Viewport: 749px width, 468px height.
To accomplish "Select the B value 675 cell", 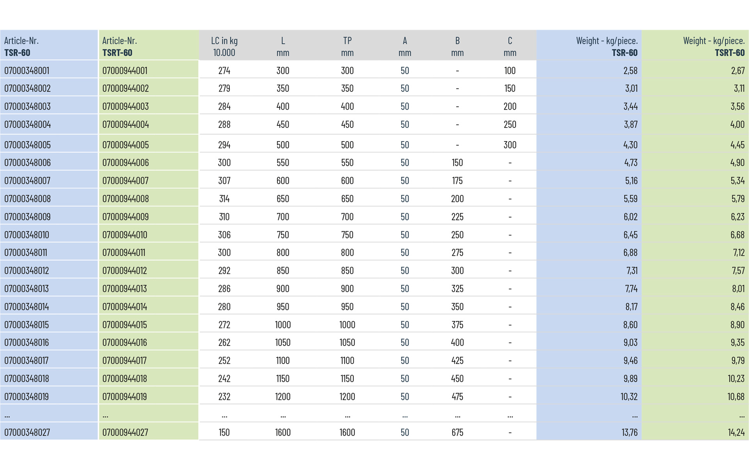I will click(x=457, y=432).
